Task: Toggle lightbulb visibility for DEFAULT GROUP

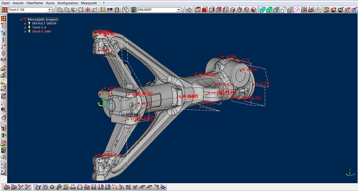Action: [x=29, y=23]
